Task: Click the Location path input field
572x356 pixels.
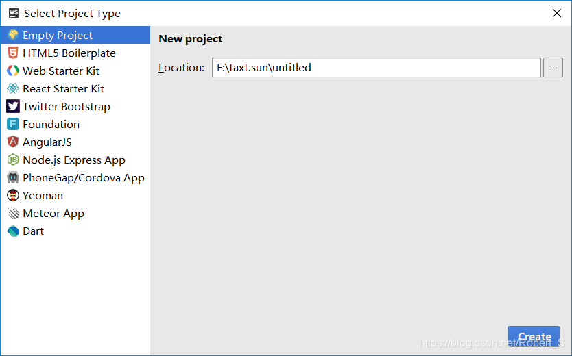Action: coord(376,67)
